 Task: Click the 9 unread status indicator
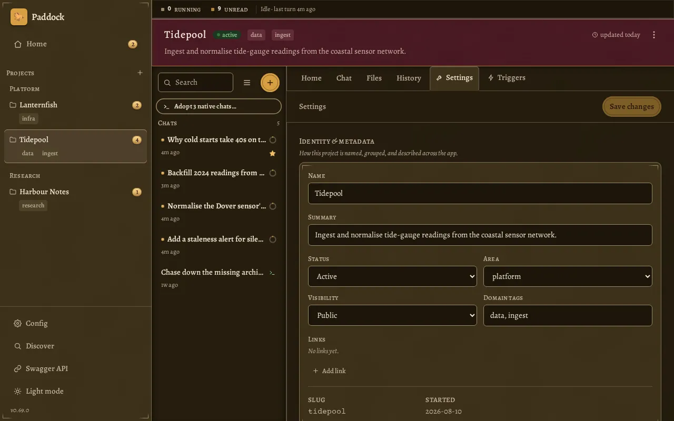[229, 9]
